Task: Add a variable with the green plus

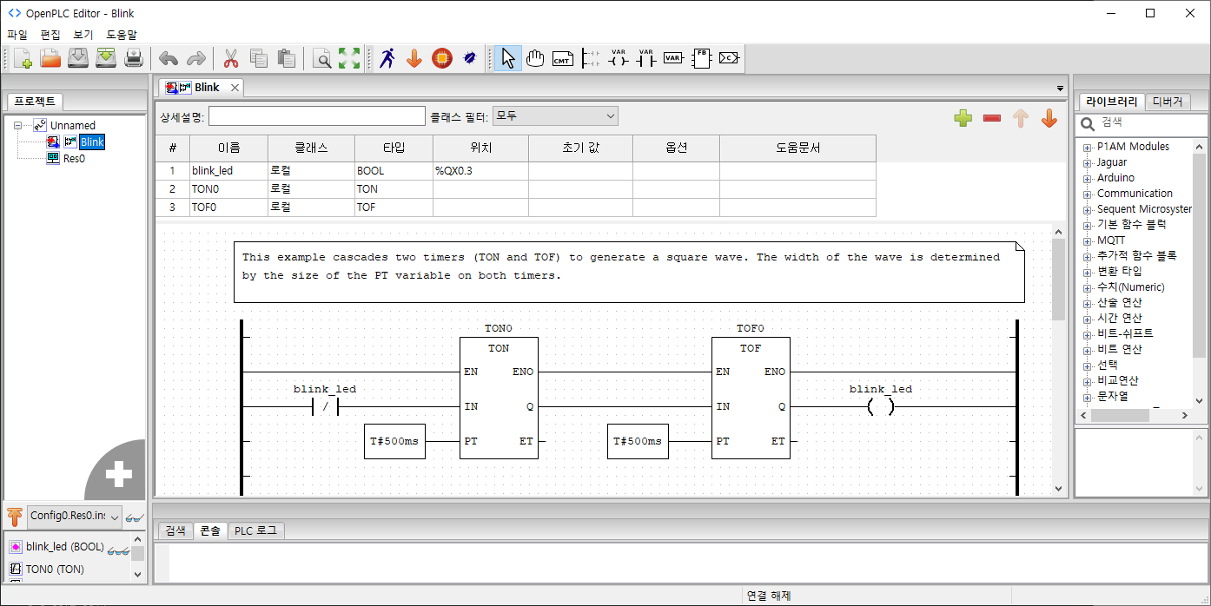Action: point(963,118)
